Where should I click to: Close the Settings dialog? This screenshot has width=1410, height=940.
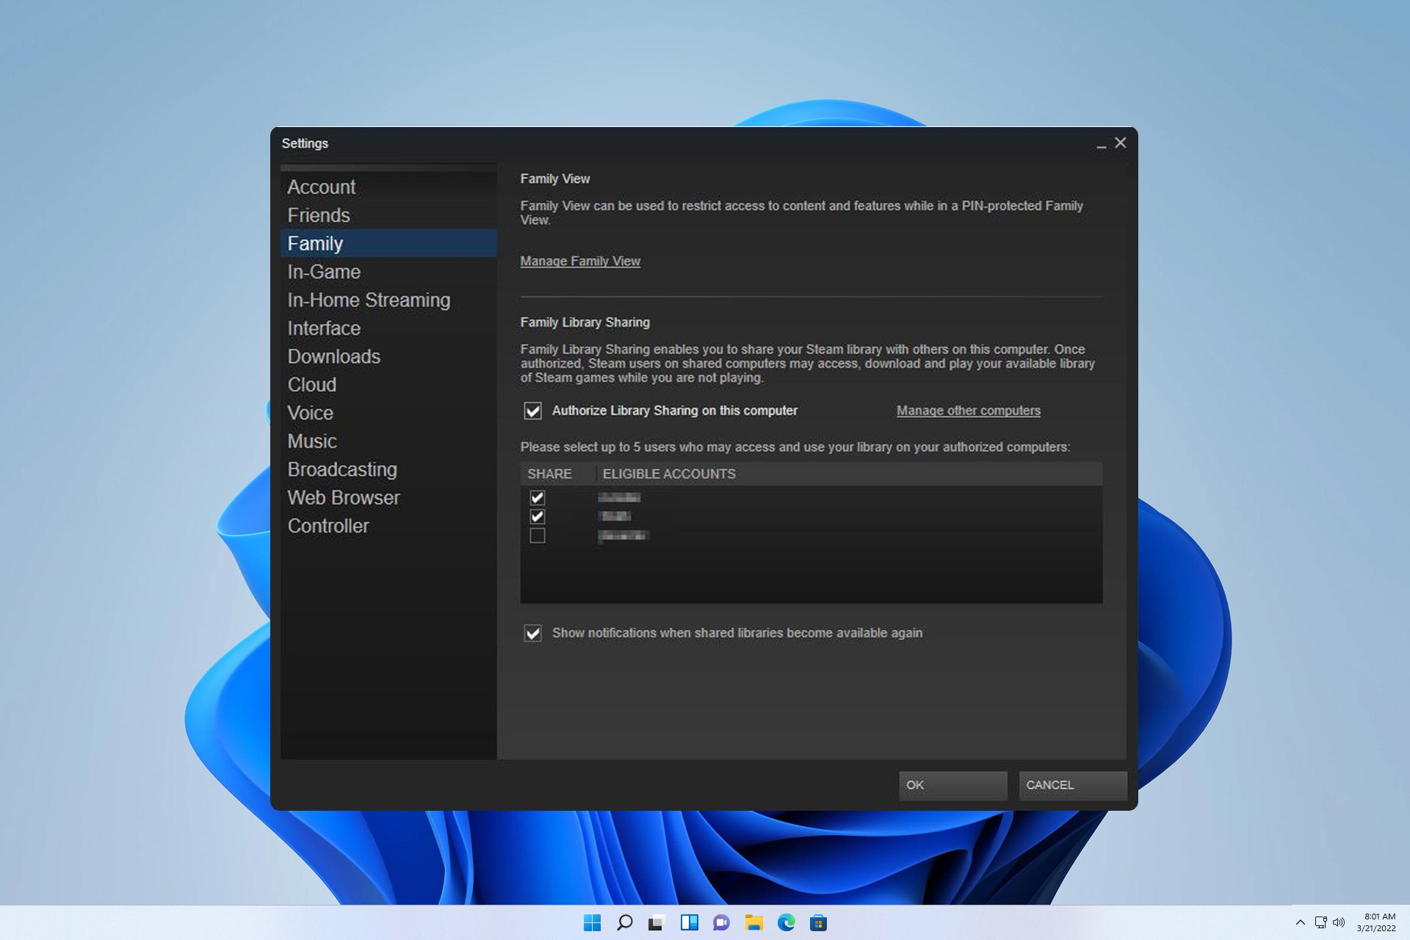coord(1120,142)
